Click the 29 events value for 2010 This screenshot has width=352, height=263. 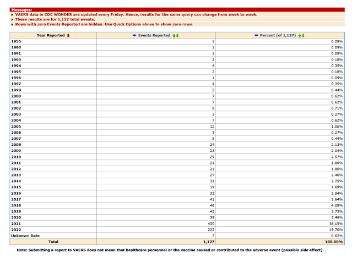click(212, 157)
